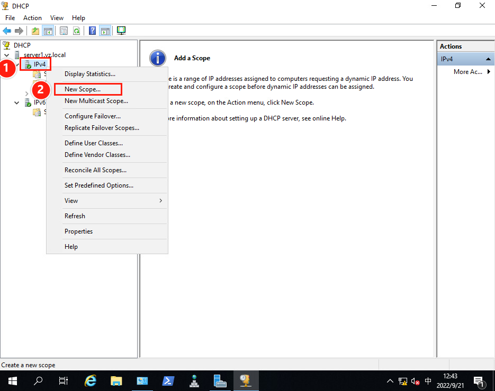Collapse the IPv4 section in Actions pane
Image resolution: width=495 pixels, height=391 pixels.
[488, 59]
